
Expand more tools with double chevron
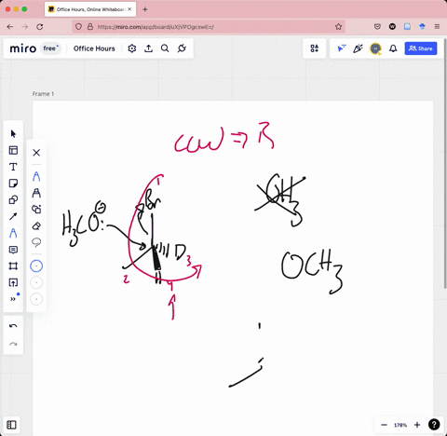pyautogui.click(x=13, y=299)
